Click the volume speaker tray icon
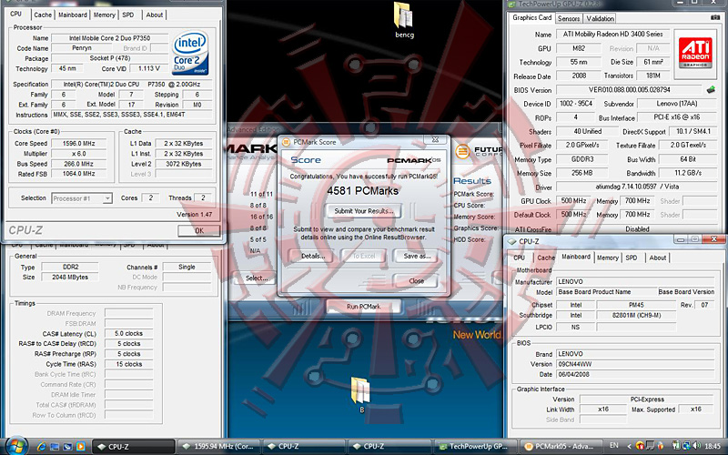 (696, 446)
